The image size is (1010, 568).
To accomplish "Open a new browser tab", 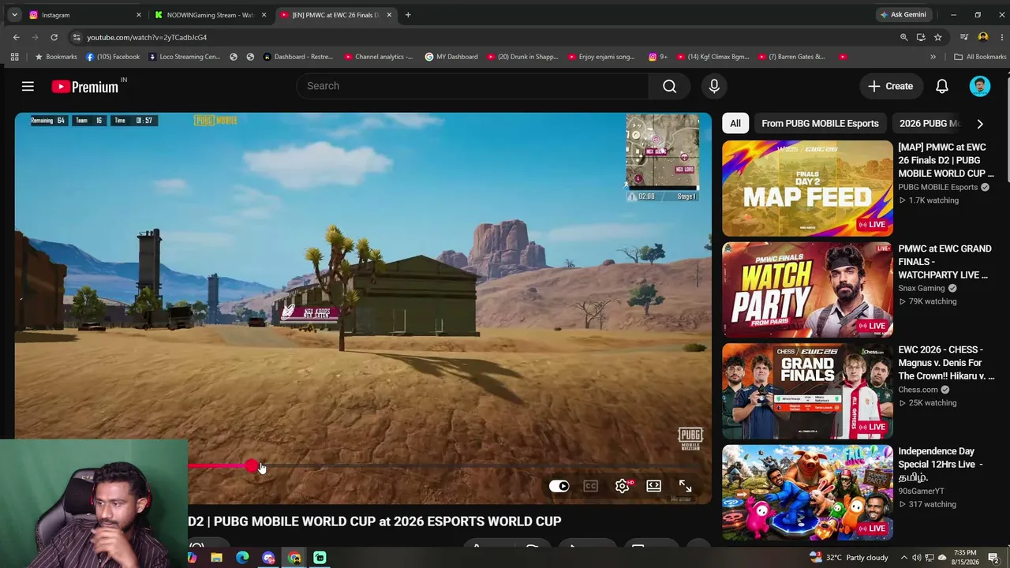I will [x=408, y=15].
